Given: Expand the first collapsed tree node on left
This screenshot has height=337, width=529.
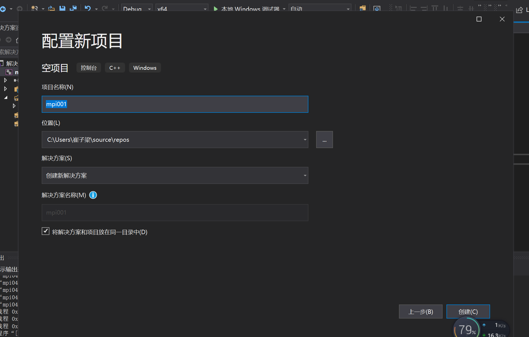Looking at the screenshot, I should 5,80.
